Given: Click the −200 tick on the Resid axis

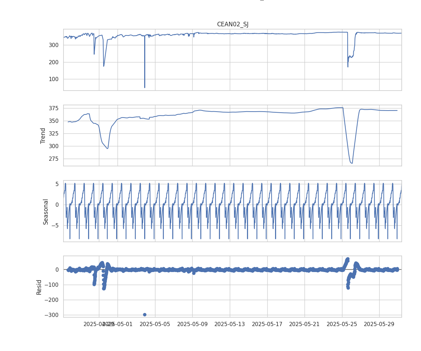Looking at the screenshot, I should pyautogui.click(x=52, y=300).
